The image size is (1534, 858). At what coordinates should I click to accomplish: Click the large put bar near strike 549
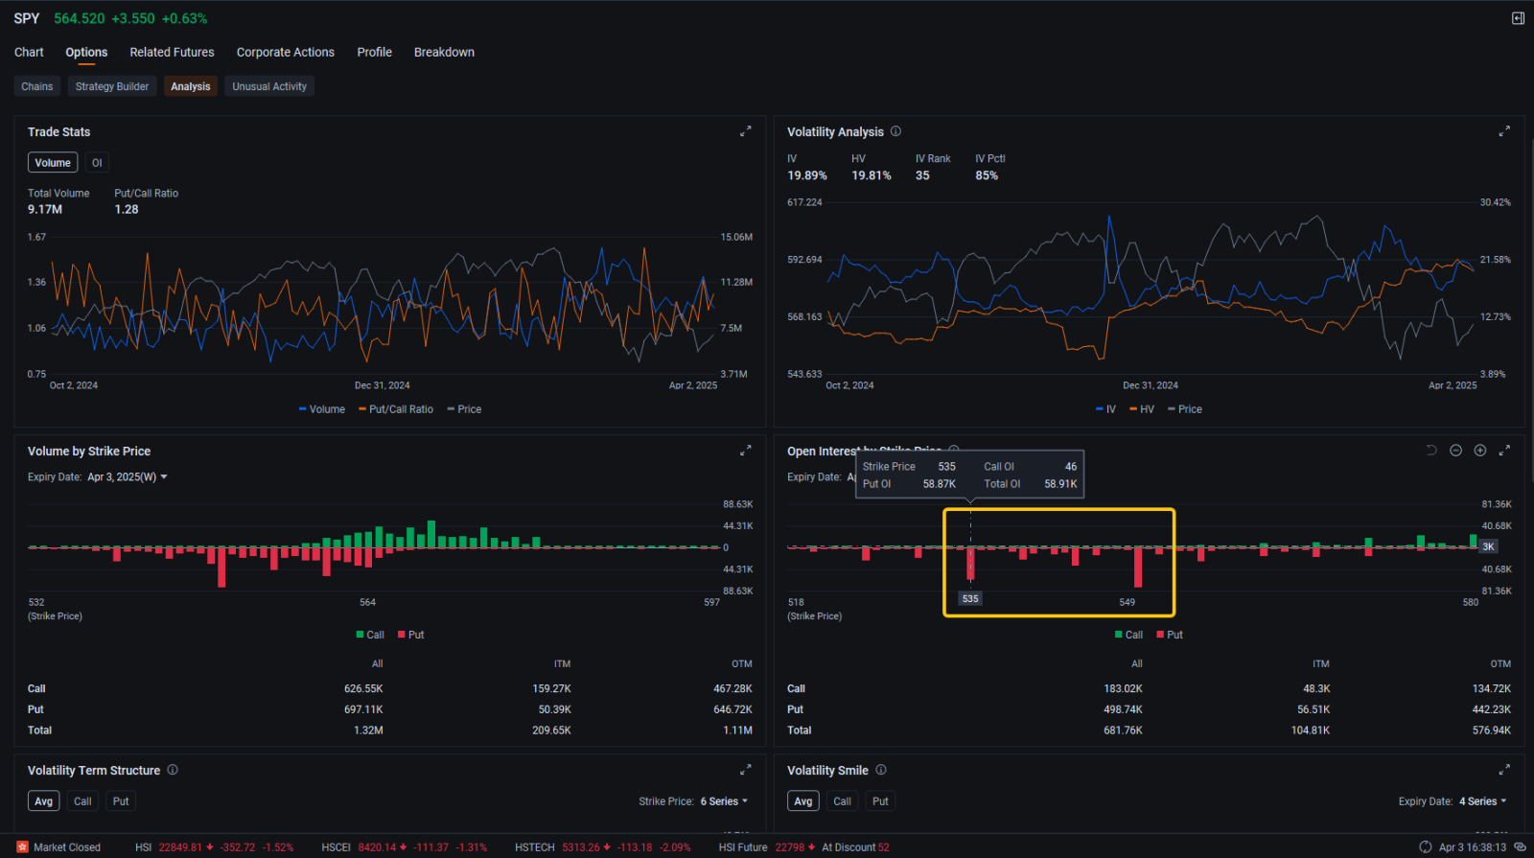coord(1138,567)
